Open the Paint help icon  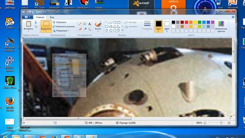coord(233,17)
